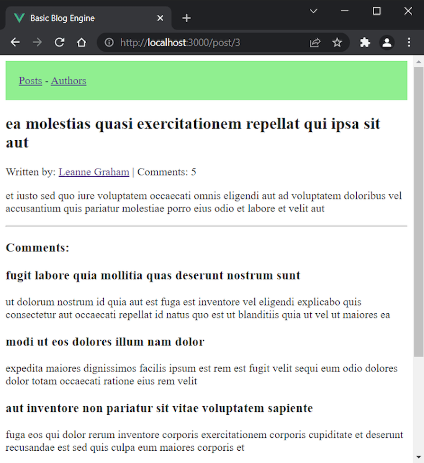Follow the Posts link in the green header
Viewport: 424px width, 463px height.
pos(30,81)
